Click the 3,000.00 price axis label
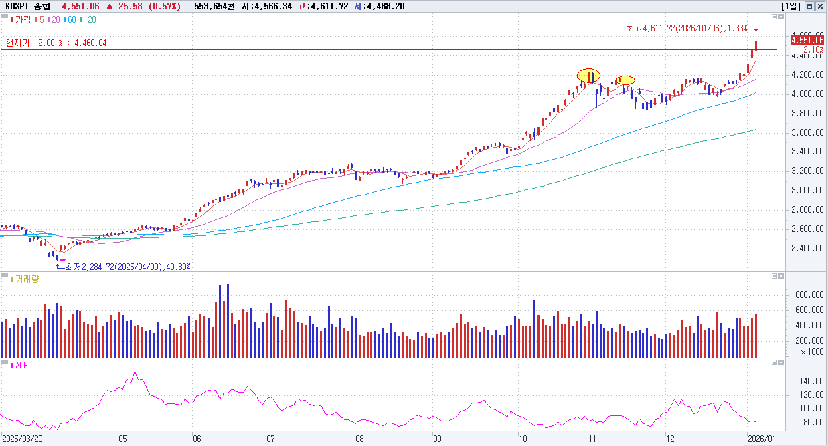Image resolution: width=828 pixels, height=446 pixels. (x=807, y=190)
